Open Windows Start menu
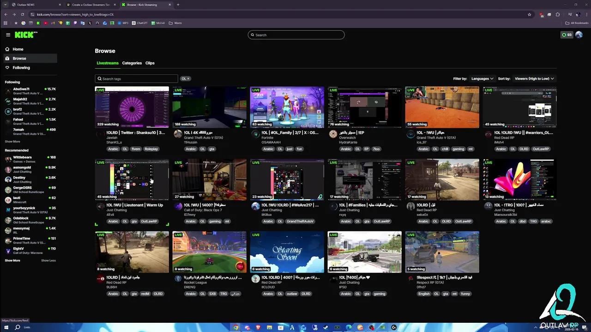 [x=6, y=327]
